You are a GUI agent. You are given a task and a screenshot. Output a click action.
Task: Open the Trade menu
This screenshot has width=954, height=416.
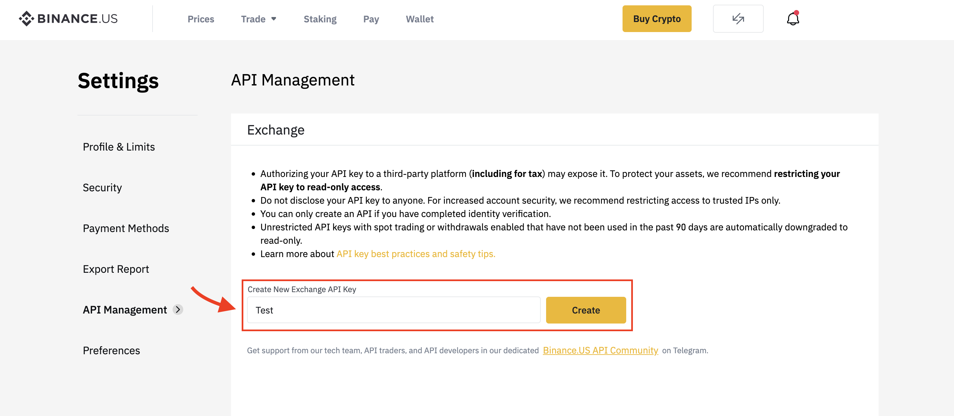[x=253, y=19]
